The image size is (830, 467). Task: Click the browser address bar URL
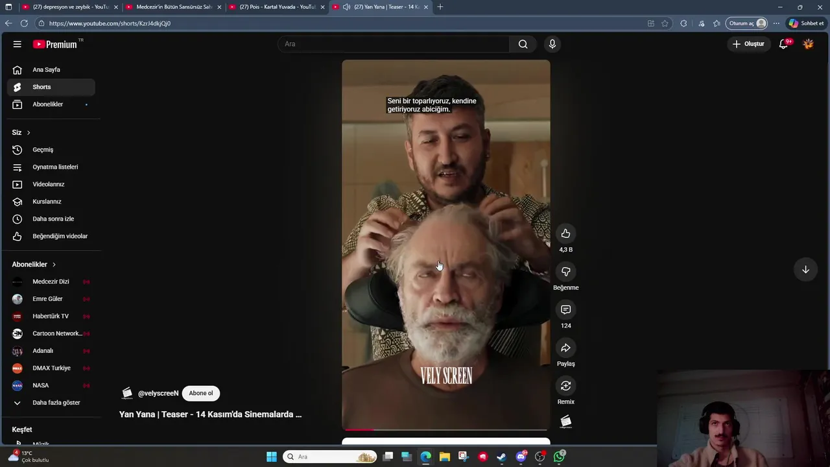coord(110,23)
